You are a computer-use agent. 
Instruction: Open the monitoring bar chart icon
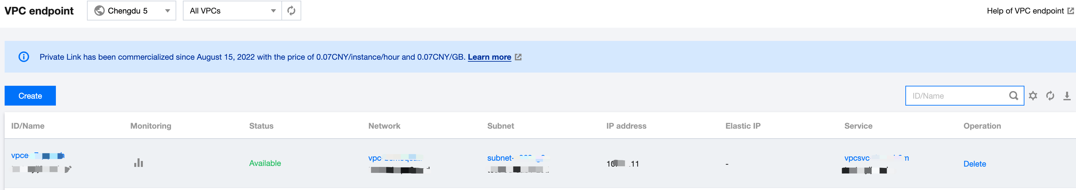(138, 163)
